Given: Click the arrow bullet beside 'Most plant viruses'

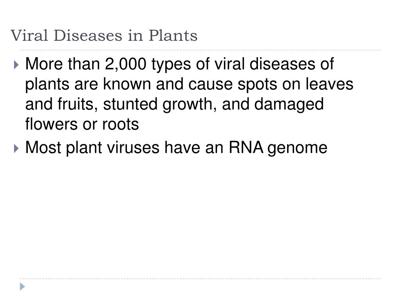Looking at the screenshot, I should pyautogui.click(x=16, y=149).
